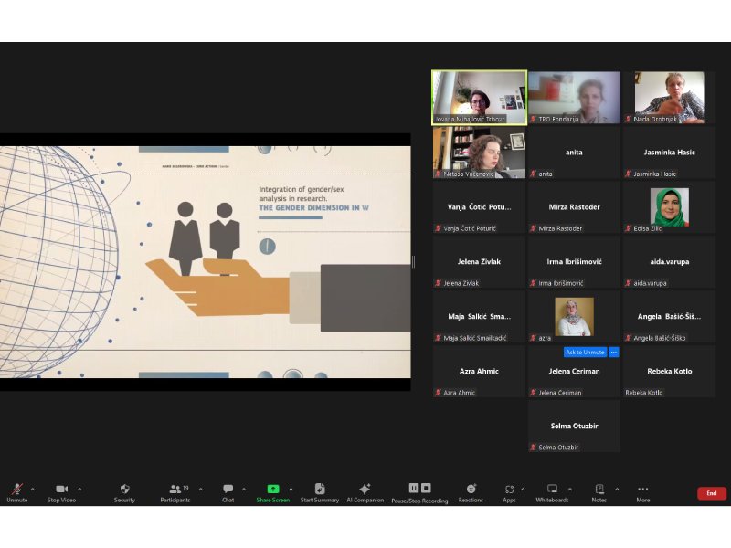Click Ask to Unmute for Jelena Ceriman

[585, 353]
